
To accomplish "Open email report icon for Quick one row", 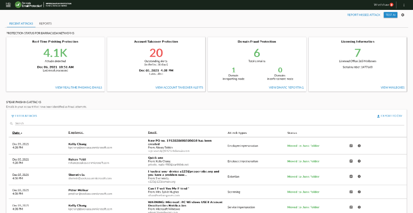I will (351, 161).
